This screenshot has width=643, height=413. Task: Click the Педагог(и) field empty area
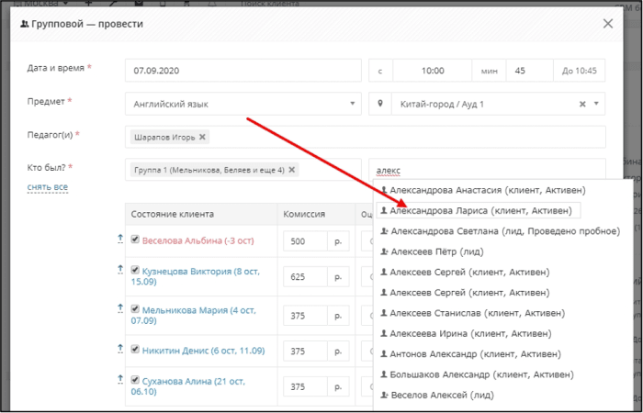point(406,137)
